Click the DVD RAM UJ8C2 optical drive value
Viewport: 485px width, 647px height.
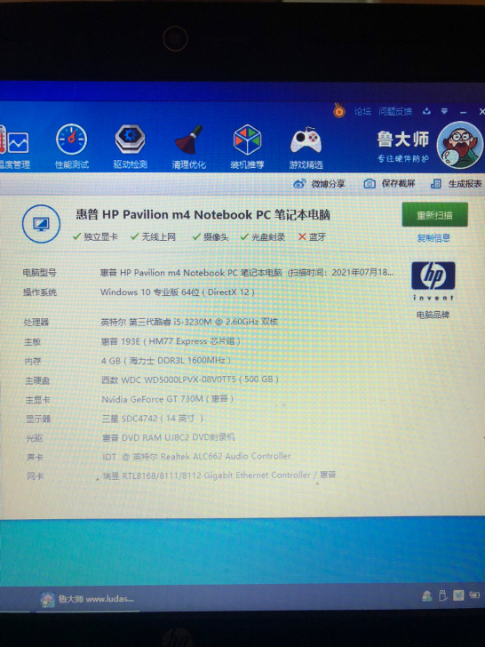[x=169, y=437]
